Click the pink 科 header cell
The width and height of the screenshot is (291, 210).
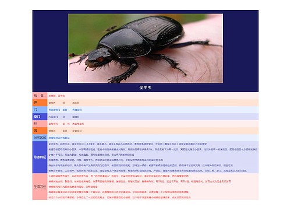[x=40, y=124]
